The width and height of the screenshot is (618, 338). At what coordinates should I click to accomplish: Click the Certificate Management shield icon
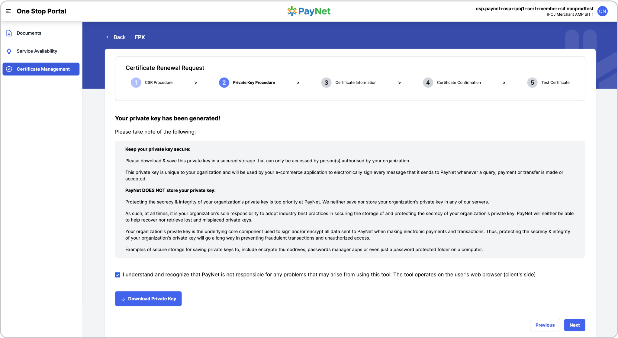point(9,69)
